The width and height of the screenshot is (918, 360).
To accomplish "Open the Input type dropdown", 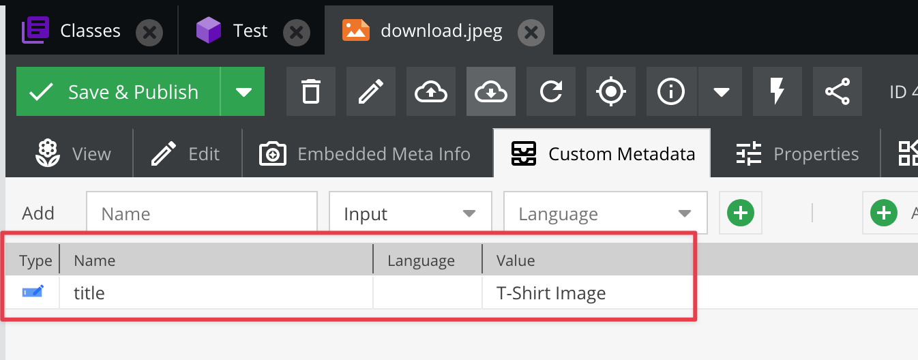I will point(410,213).
